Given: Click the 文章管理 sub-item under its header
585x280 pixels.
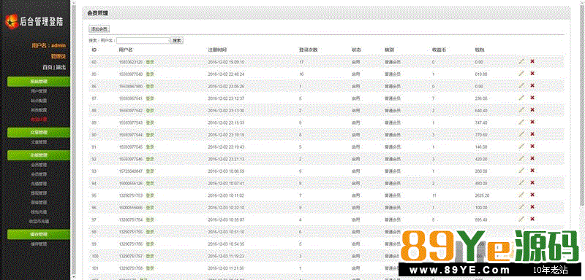Looking at the screenshot, I should coord(39,142).
